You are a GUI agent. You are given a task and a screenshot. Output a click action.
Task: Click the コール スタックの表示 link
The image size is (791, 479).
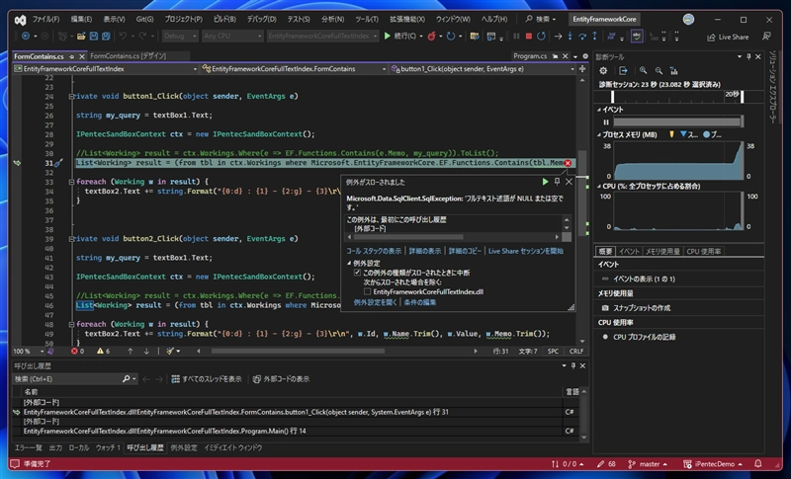click(374, 251)
